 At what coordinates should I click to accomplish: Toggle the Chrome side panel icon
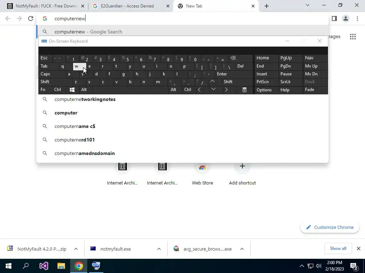coord(334,18)
